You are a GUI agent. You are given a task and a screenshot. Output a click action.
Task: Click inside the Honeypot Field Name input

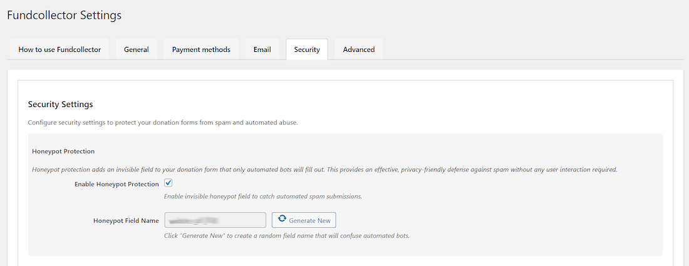(x=215, y=220)
